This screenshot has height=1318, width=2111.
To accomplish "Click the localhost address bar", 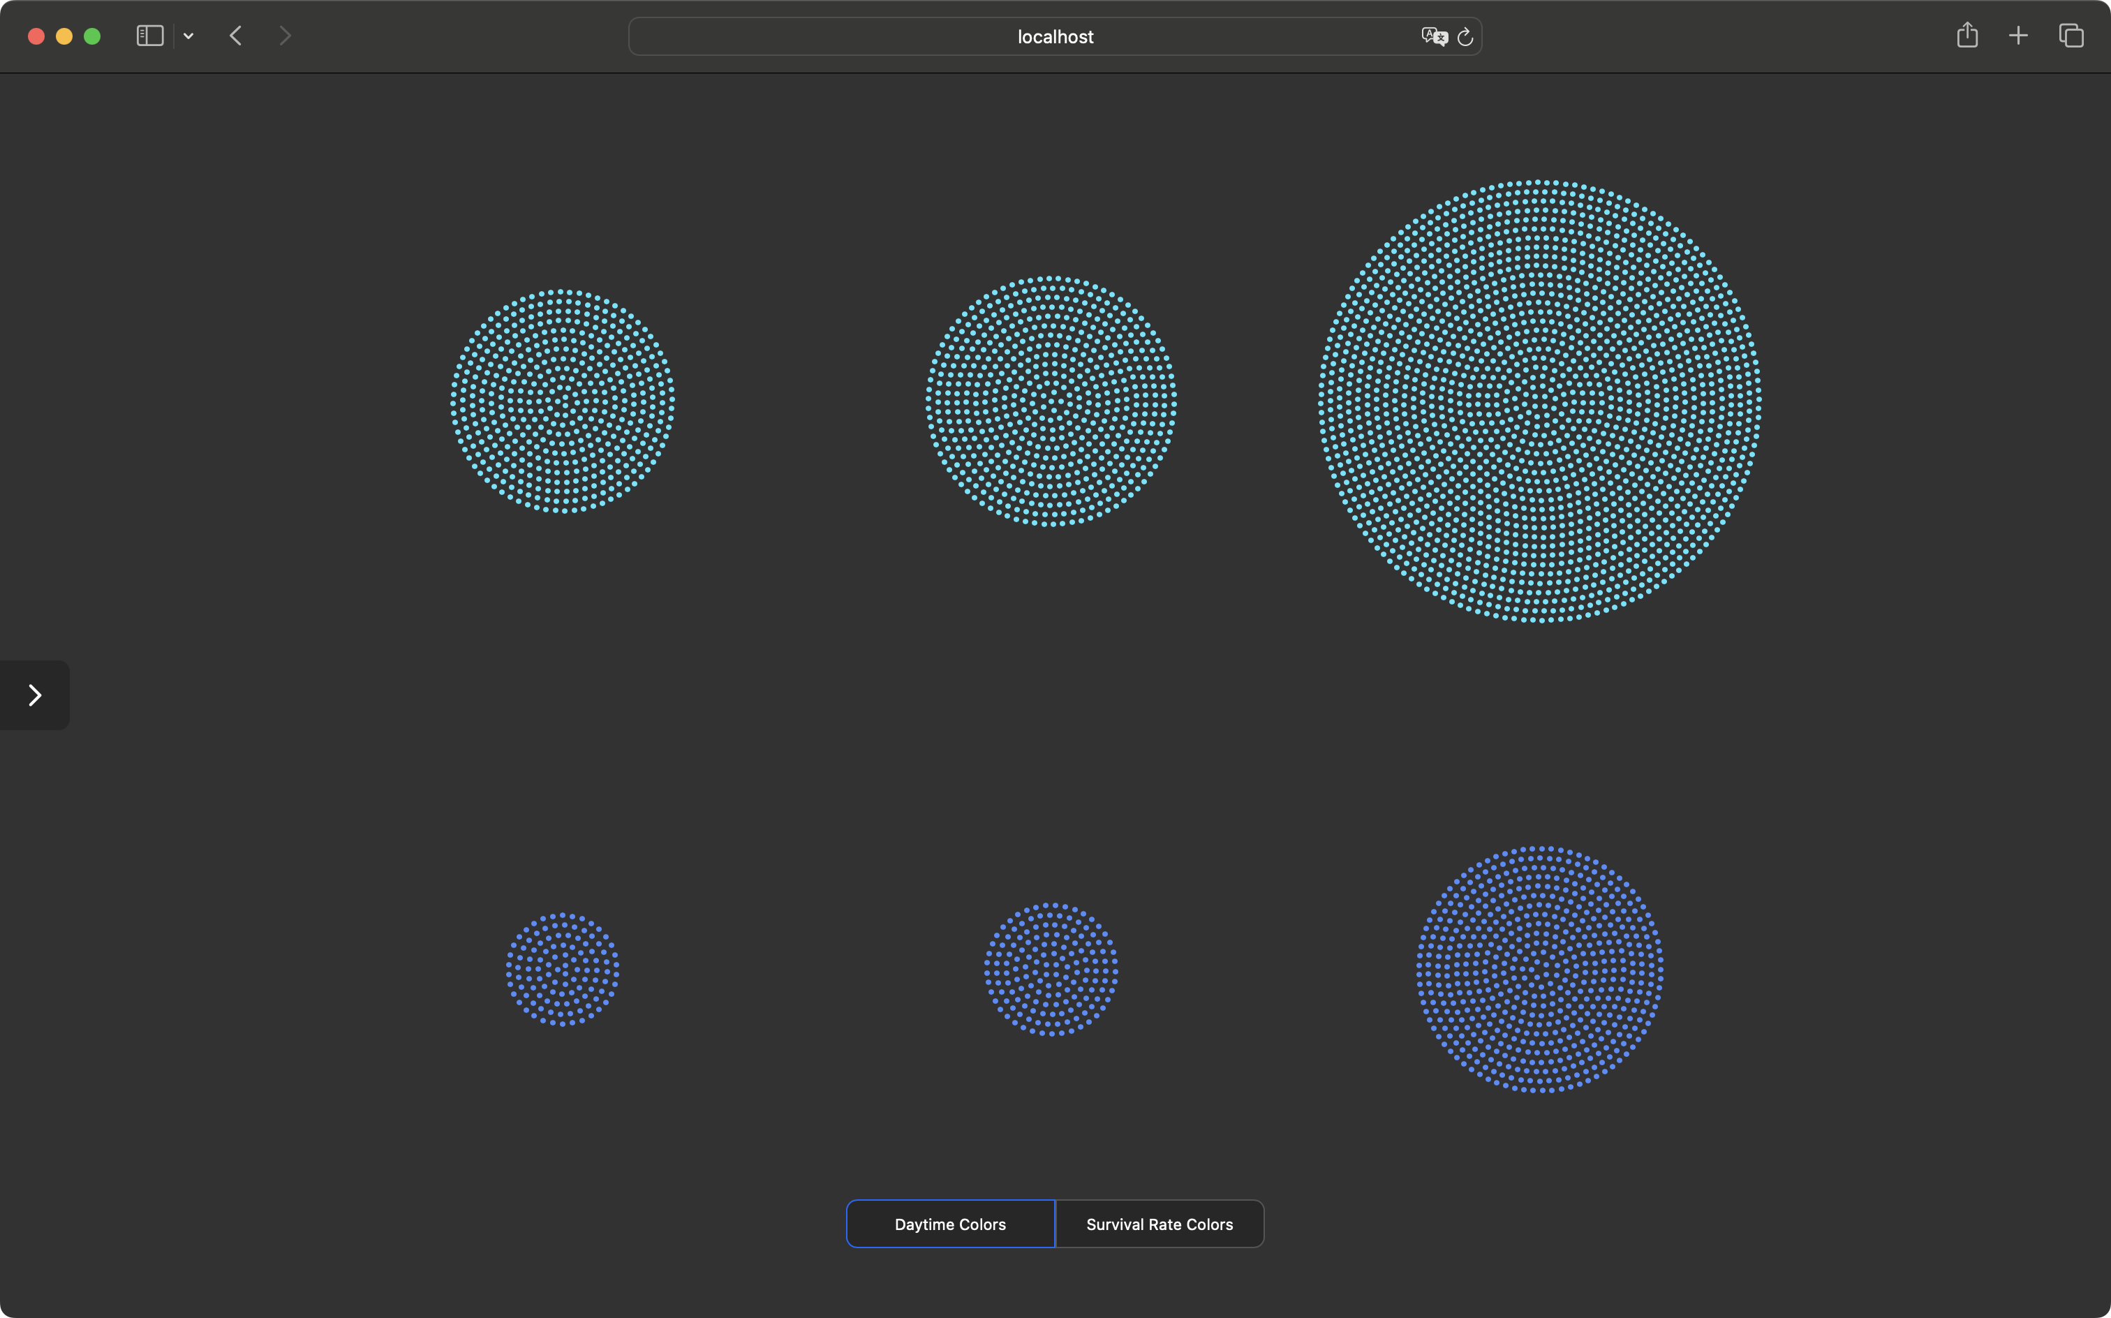I will [1055, 36].
